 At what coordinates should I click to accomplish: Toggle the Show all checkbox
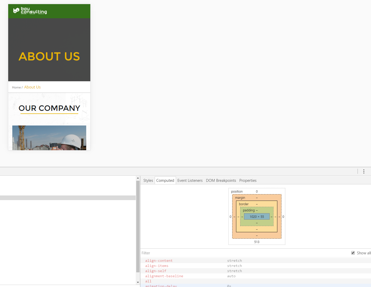(353, 253)
